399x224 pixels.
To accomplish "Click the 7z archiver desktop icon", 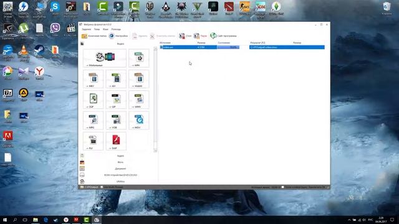I will [x=7, y=95].
